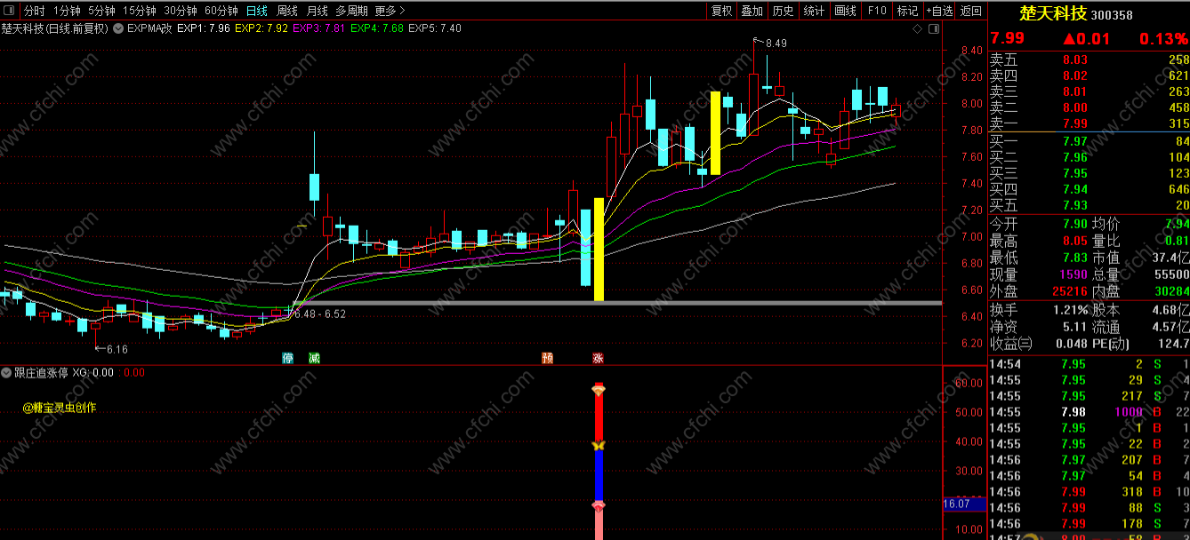The width and height of the screenshot is (1190, 540).
Task: Click the EXP3: 7.81 magenta label
Action: coord(319,28)
